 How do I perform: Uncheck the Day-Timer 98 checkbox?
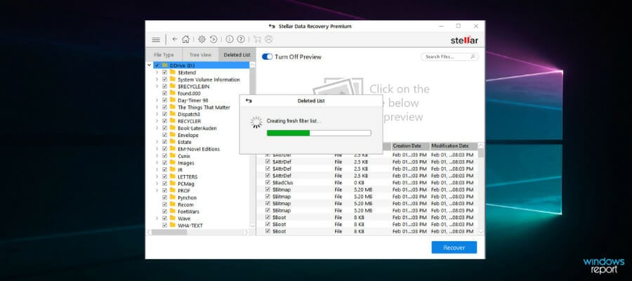[x=165, y=100]
